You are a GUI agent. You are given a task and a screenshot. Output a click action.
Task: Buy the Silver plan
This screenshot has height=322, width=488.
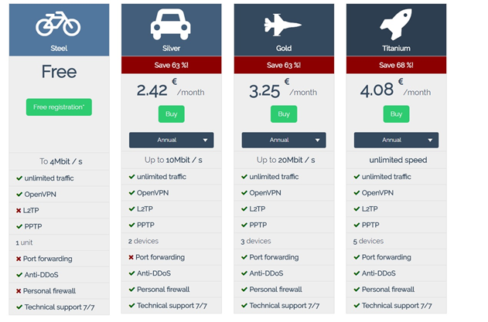coord(172,114)
